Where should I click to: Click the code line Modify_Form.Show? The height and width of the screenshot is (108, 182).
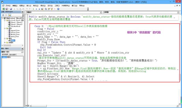tap(49, 40)
